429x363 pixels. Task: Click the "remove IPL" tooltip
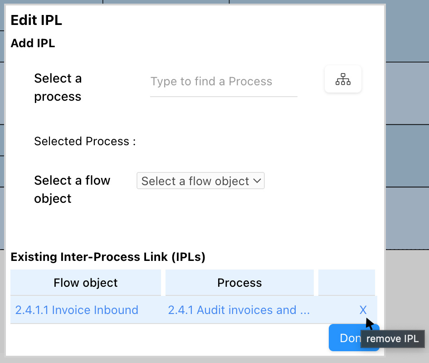point(392,339)
